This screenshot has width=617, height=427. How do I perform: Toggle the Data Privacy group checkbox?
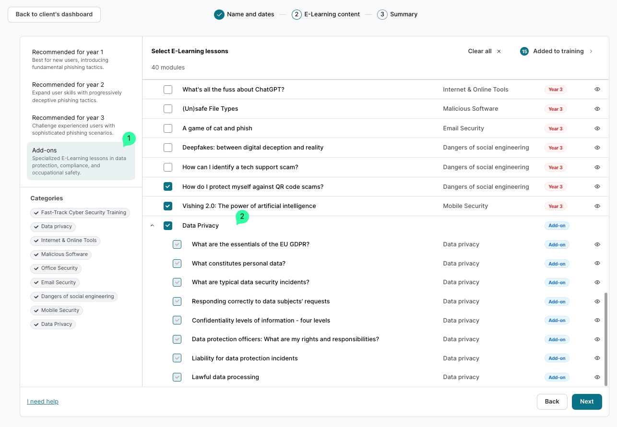(x=168, y=226)
